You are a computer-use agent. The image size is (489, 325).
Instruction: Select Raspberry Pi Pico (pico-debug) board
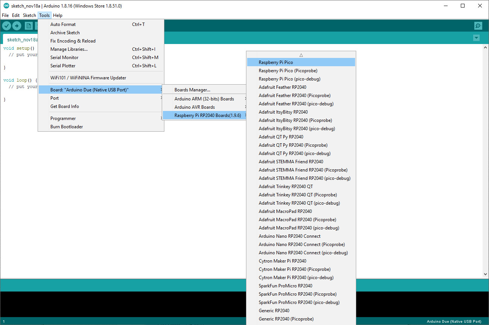(x=301, y=79)
